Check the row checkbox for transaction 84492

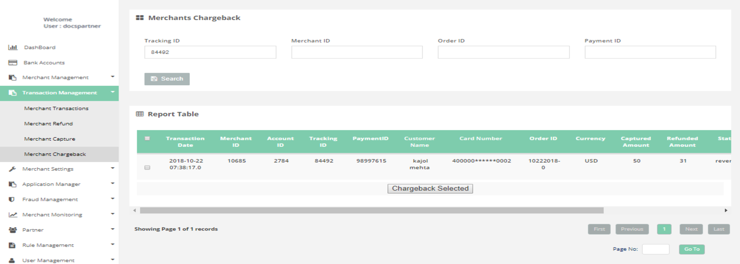pos(147,167)
